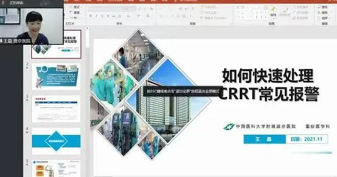Toggle Underline text formatting
Screen dimensions: 337x177
click(x=102, y=16)
